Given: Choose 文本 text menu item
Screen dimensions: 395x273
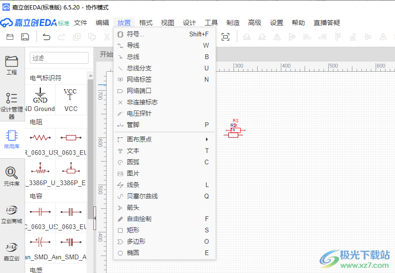Looking at the screenshot, I should (164, 151).
